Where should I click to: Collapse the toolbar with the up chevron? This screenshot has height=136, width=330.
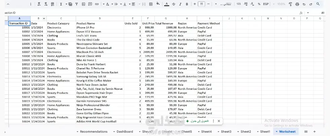[8, 4]
